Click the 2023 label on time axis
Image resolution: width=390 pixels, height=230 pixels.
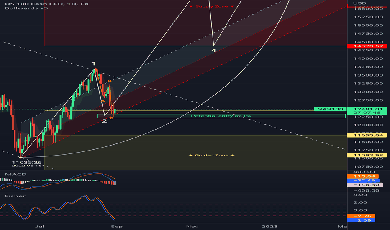tap(269, 227)
